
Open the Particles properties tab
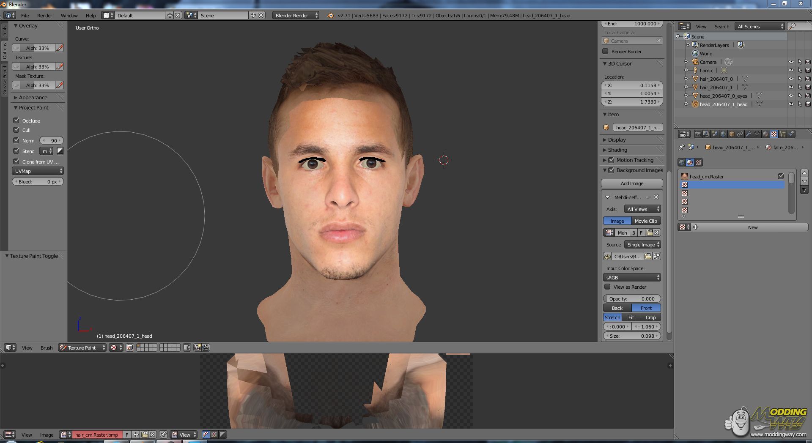[x=782, y=134]
